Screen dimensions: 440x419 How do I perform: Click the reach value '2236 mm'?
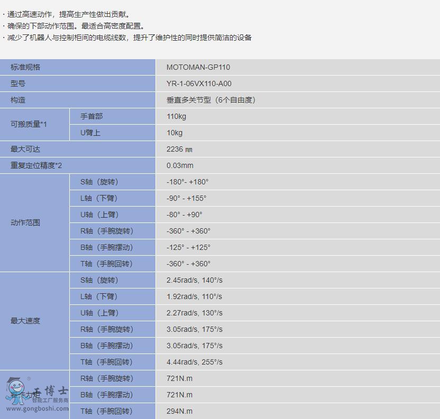point(179,149)
